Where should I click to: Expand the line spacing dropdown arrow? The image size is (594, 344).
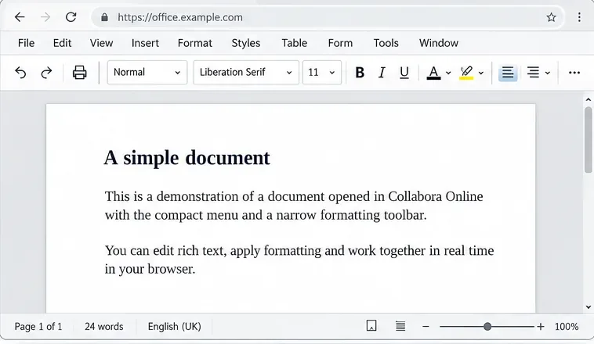pyautogui.click(x=548, y=73)
